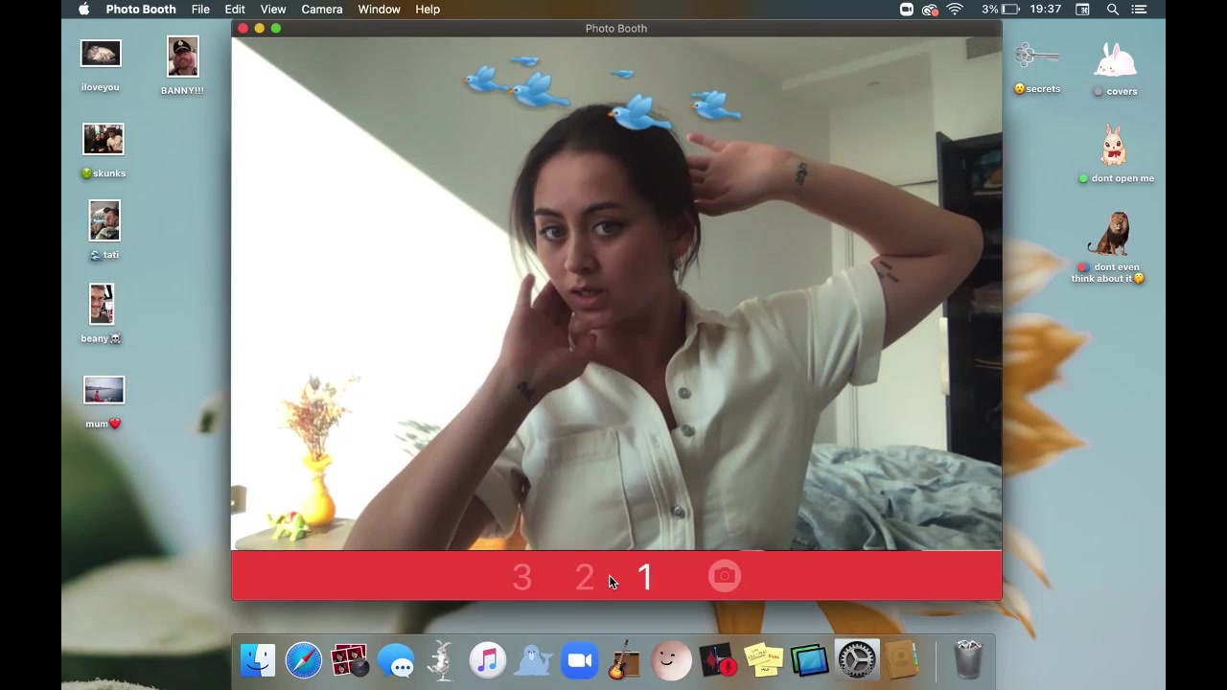This screenshot has width=1227, height=690.
Task: Select the 'secrets' desktop item
Action: [1036, 59]
